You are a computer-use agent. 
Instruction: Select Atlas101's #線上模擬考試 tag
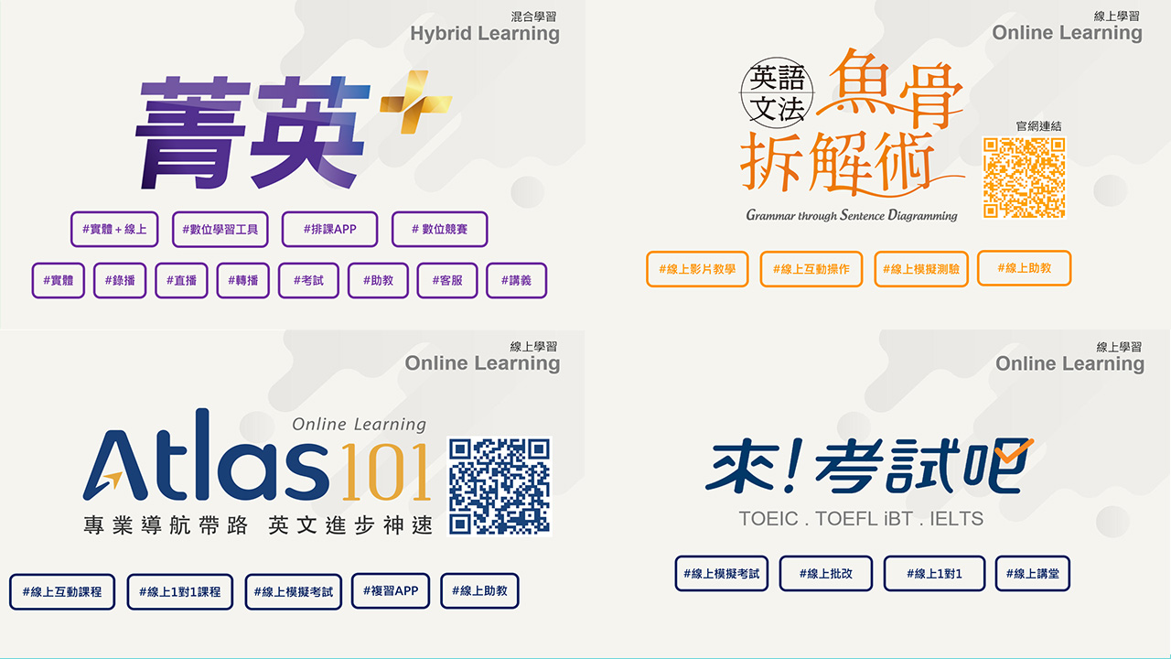click(294, 591)
